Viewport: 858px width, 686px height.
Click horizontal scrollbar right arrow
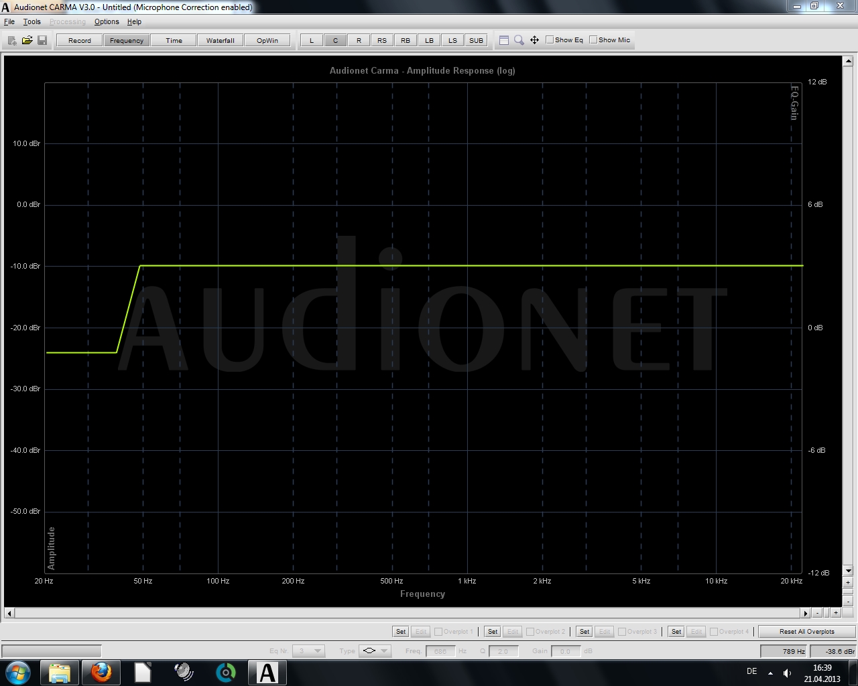(806, 612)
